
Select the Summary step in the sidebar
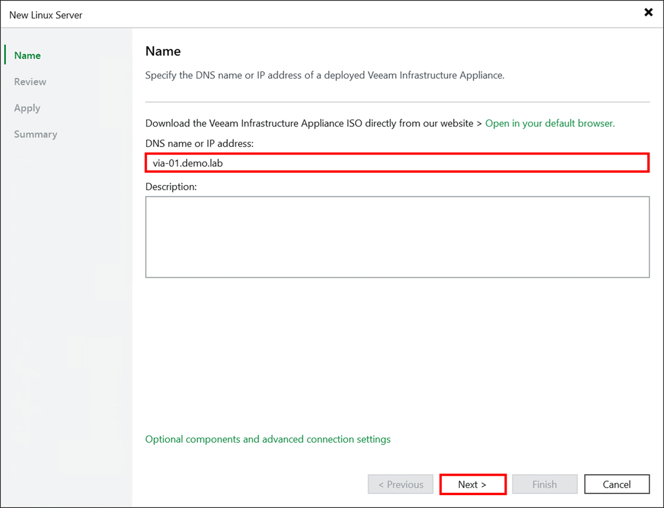35,134
